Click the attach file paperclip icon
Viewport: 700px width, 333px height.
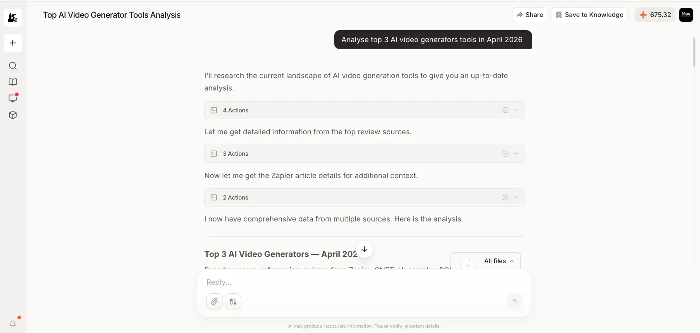point(215,302)
